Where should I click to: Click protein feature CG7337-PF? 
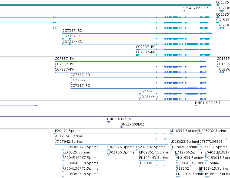click(80, 80)
